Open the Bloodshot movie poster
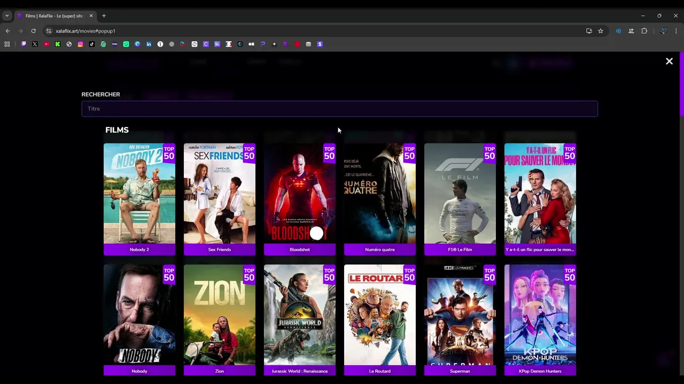The height and width of the screenshot is (384, 684). point(300,194)
